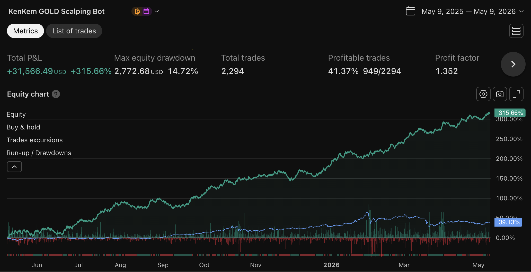Click the 100.00% axis label
Image resolution: width=531 pixels, height=272 pixels.
[509, 198]
